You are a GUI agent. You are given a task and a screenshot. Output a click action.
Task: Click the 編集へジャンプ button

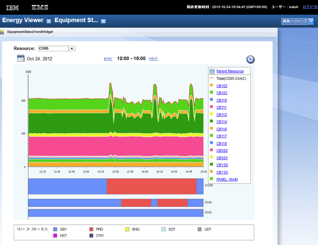pos(295,21)
